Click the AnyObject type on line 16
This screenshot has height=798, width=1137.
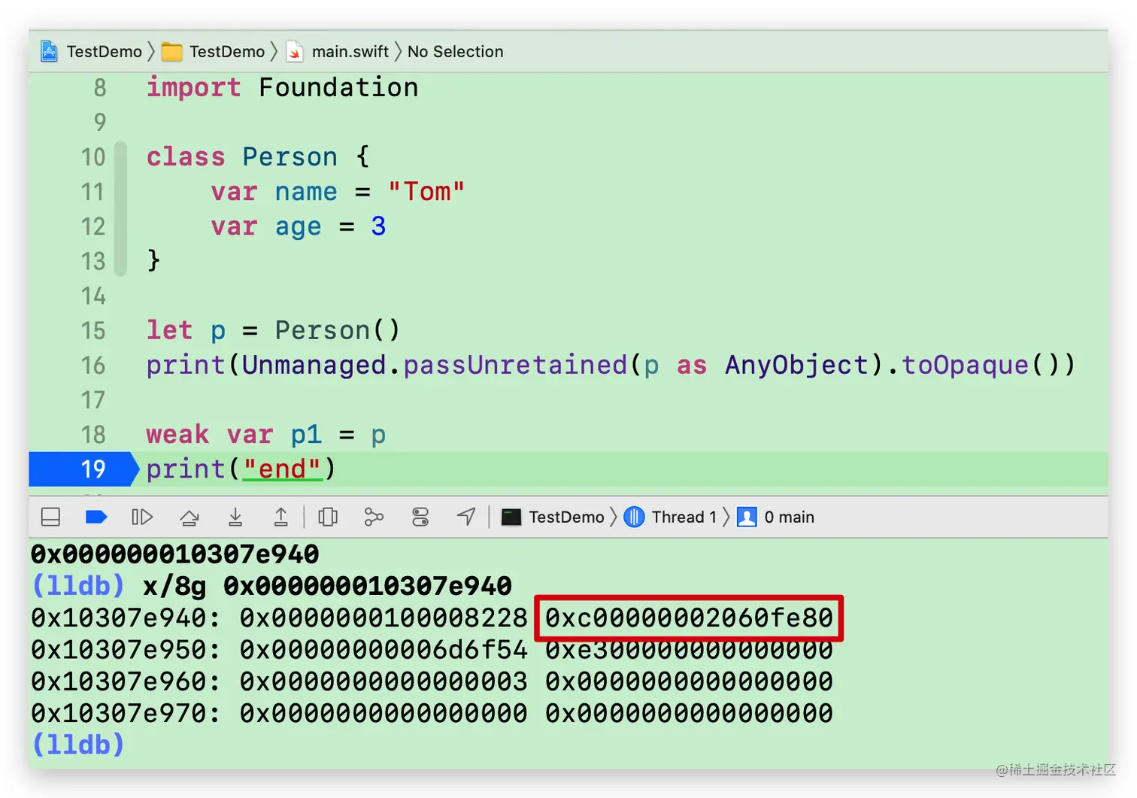(797, 366)
